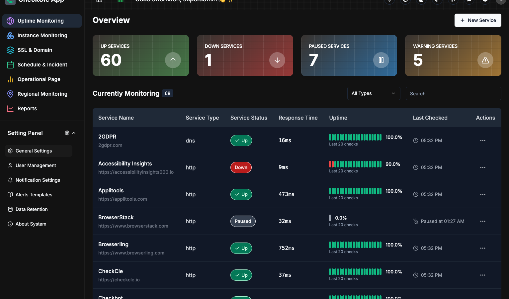Screen dimensions: 509x299
Task: Open actions menu for Applitools row
Action: pyautogui.click(x=483, y=194)
